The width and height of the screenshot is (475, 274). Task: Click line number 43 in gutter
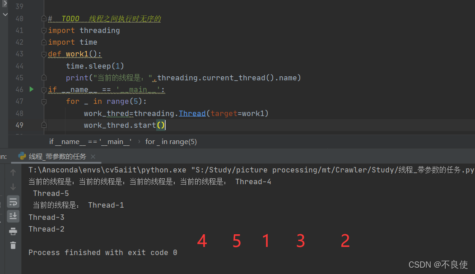[x=19, y=54]
